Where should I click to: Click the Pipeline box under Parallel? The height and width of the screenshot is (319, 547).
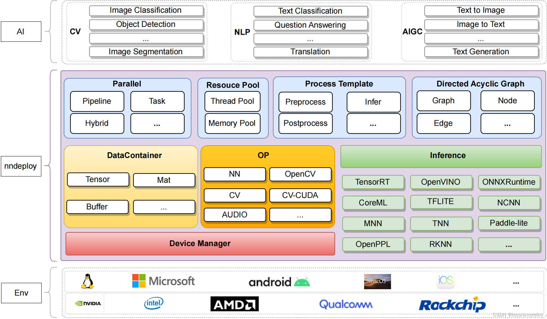click(97, 101)
